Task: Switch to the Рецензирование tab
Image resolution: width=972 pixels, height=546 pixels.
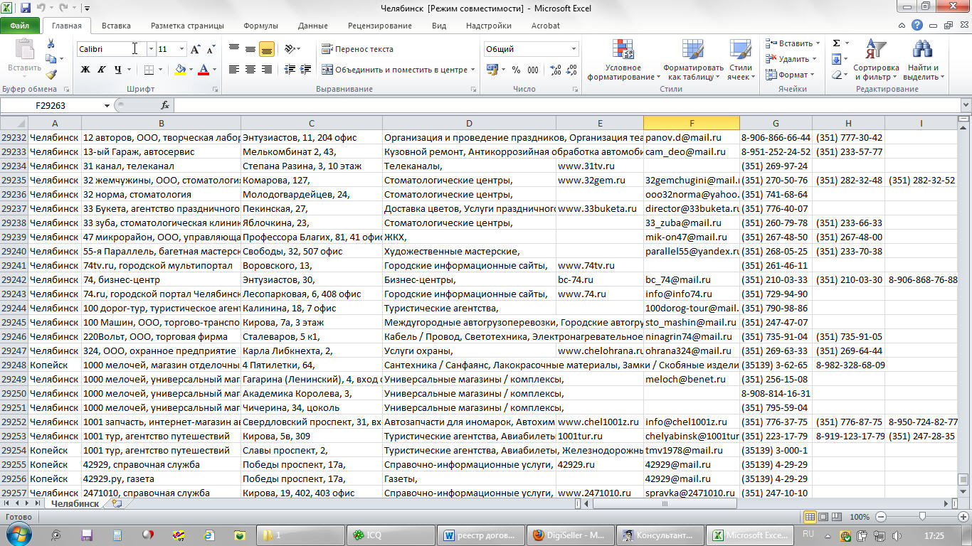Action: 379,26
